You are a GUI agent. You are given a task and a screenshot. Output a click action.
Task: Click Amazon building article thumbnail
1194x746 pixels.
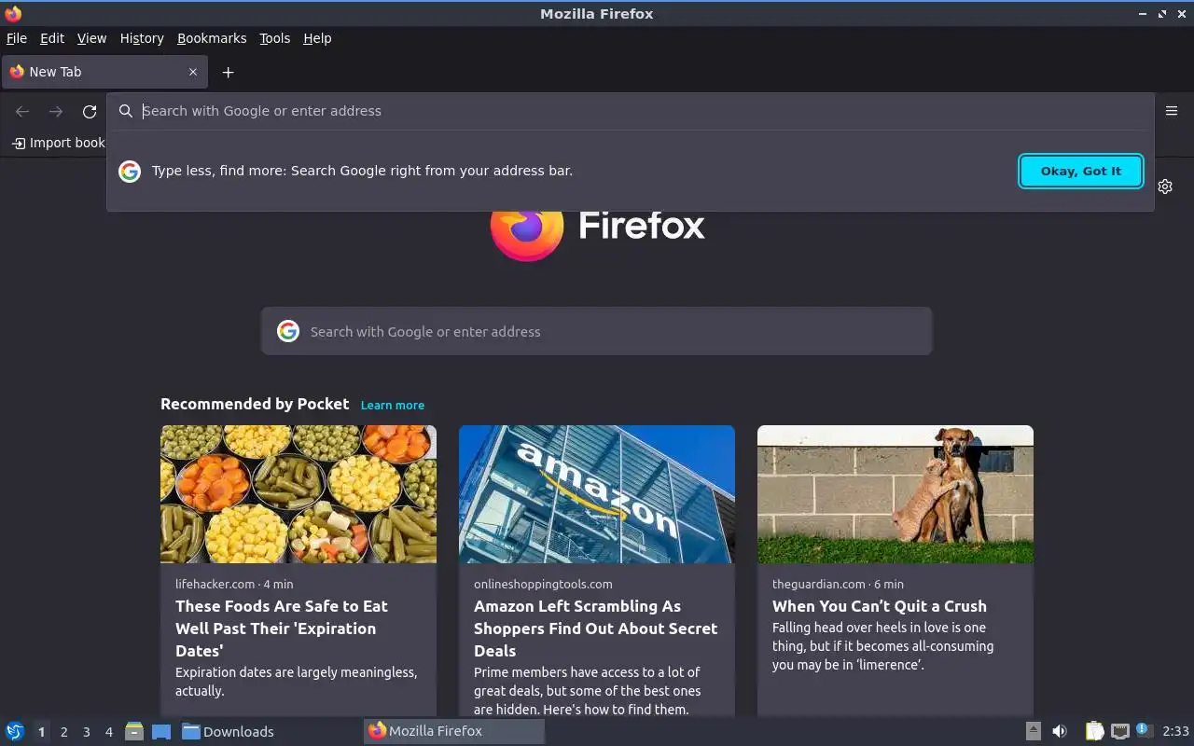click(x=597, y=494)
